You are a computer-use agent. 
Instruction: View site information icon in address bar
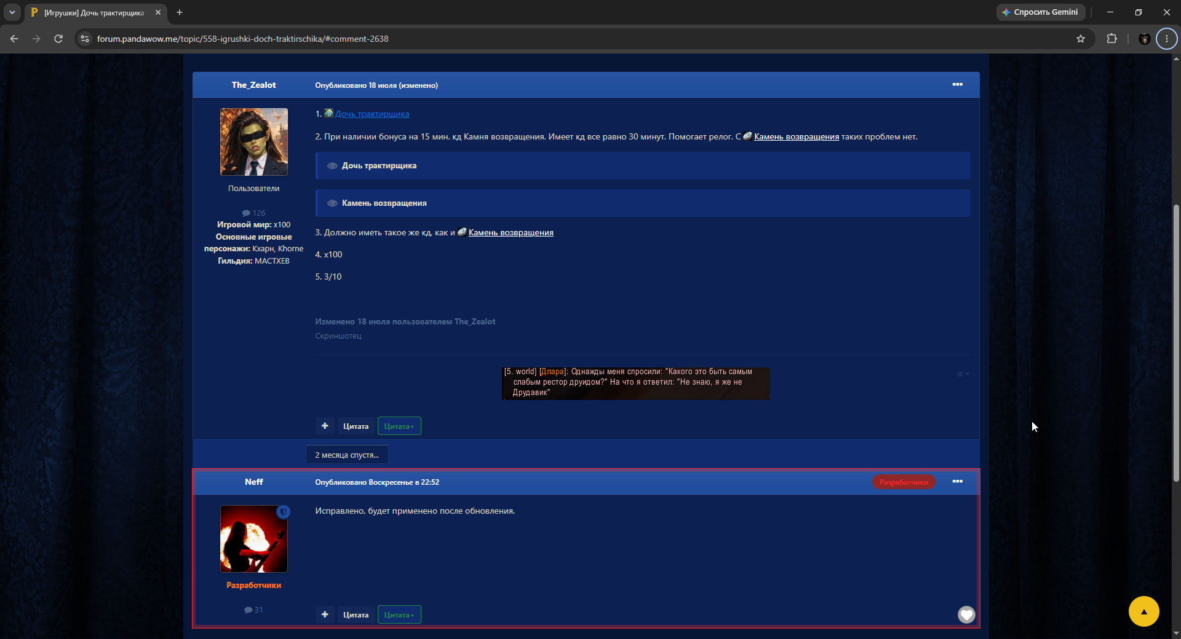(85, 39)
